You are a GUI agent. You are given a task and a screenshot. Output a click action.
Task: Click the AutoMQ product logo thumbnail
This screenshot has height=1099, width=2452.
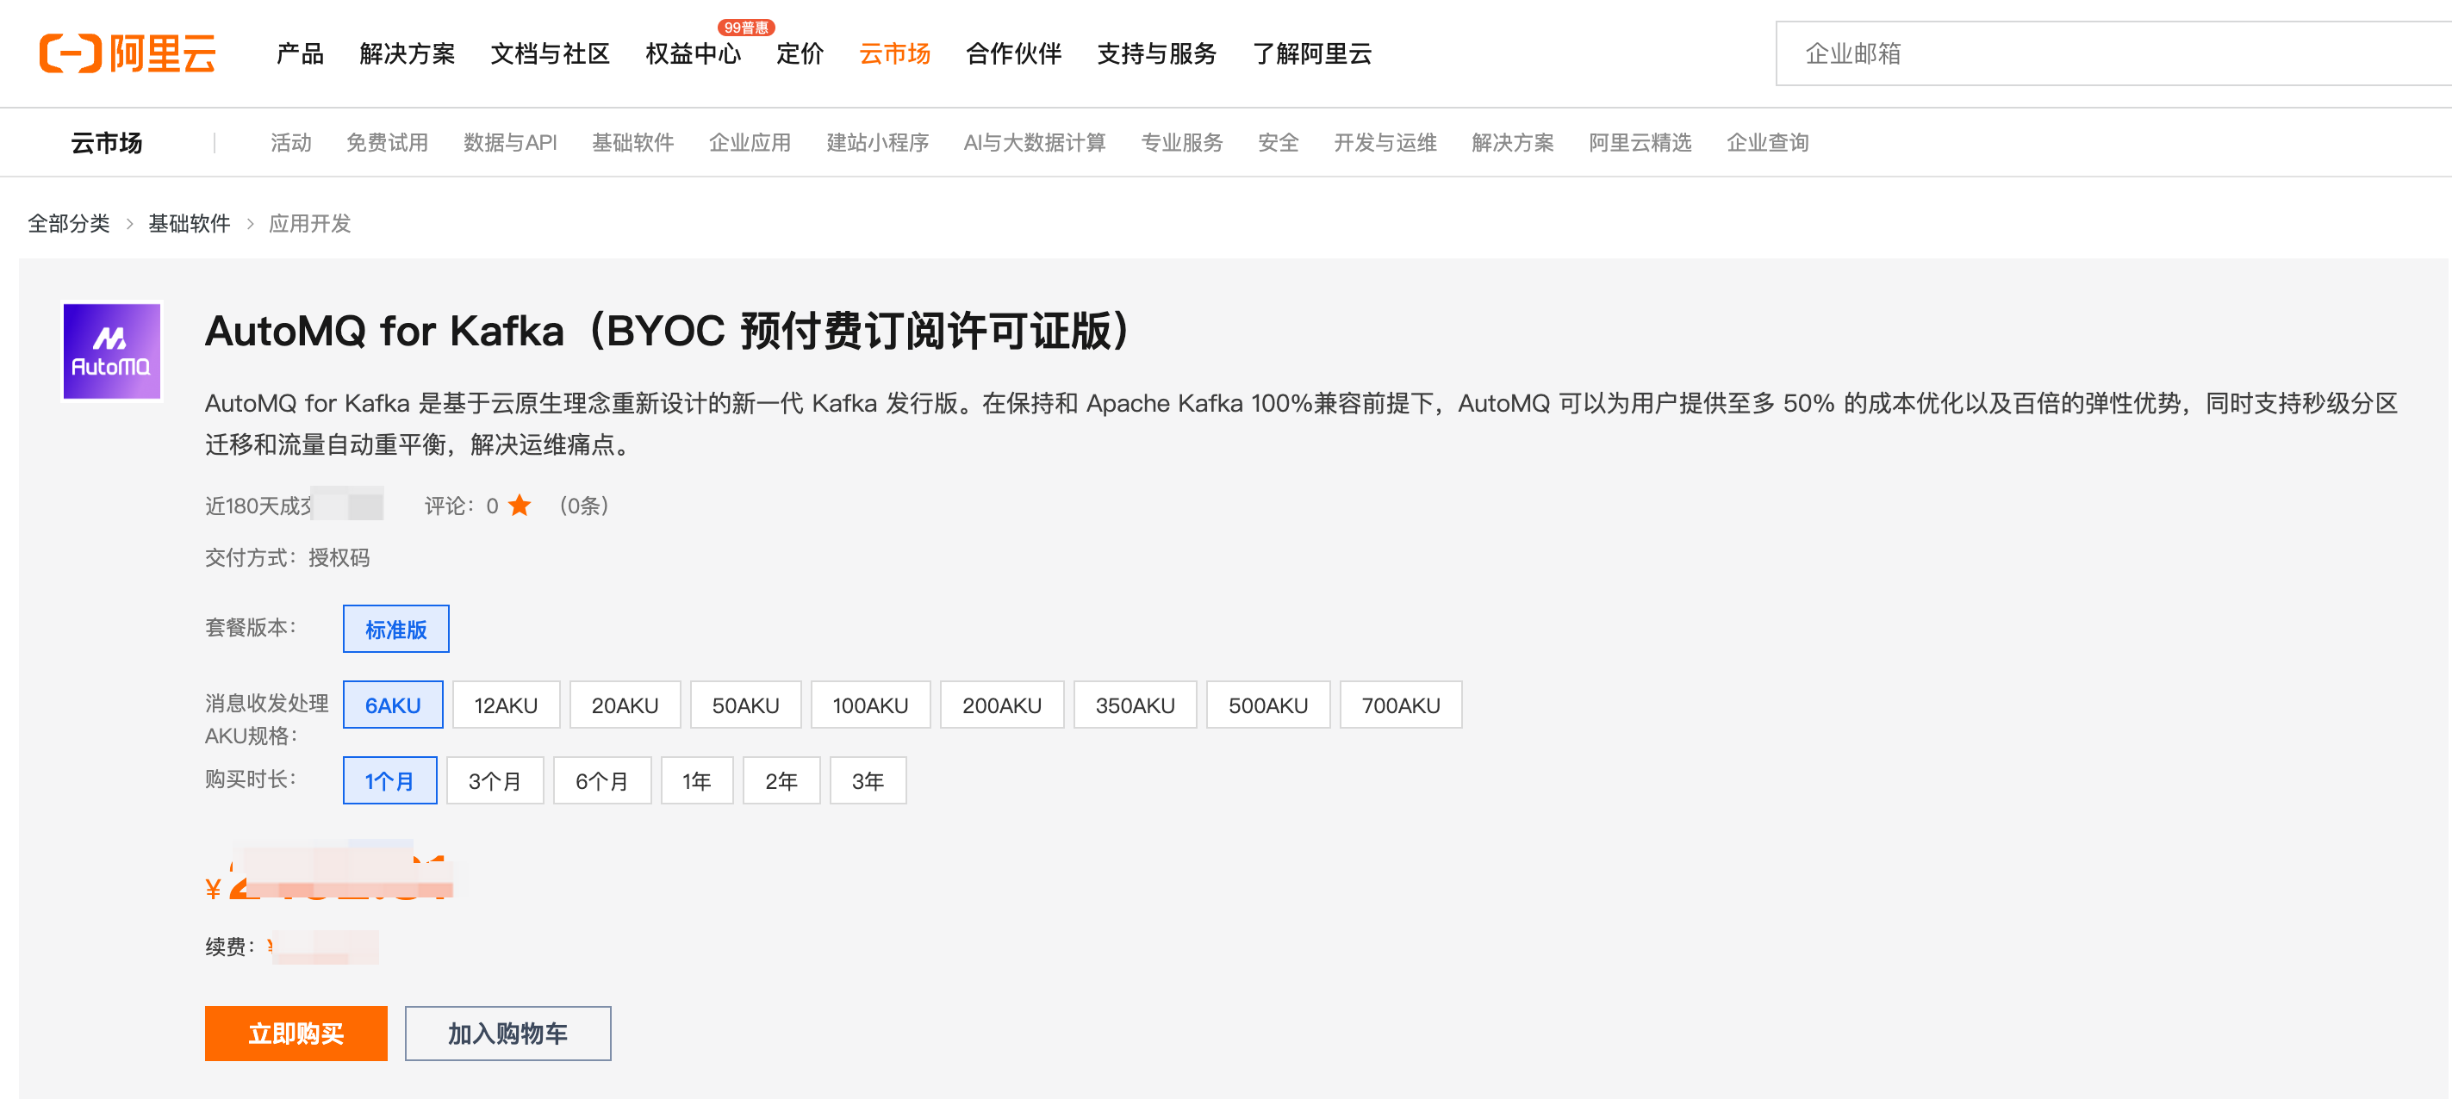(x=111, y=351)
